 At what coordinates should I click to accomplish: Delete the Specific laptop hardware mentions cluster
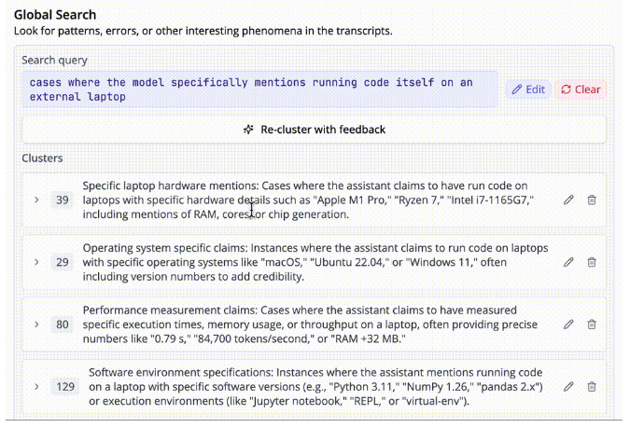point(592,200)
